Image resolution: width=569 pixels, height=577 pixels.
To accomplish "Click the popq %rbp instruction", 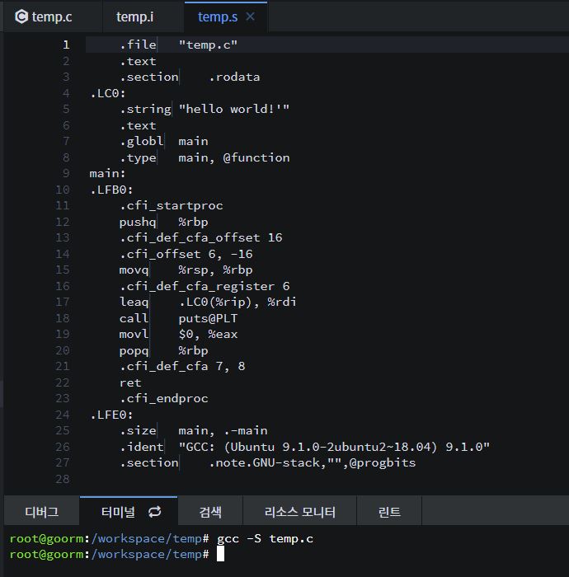I will click(164, 350).
